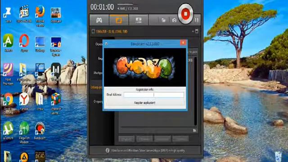Click the small folder icon below the list
Image resolution: width=288 pixels, height=162 pixels.
click(x=194, y=130)
